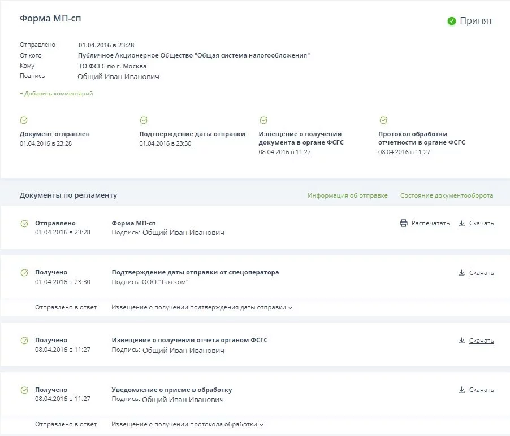The width and height of the screenshot is (510, 436).
Task: Add a comment via Добавить комментарий
Action: pos(57,94)
